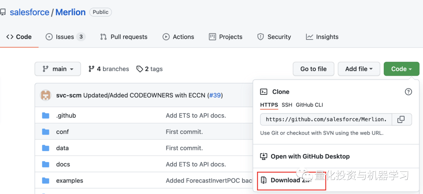Open the examples folder
423x194 pixels.
coord(70,181)
